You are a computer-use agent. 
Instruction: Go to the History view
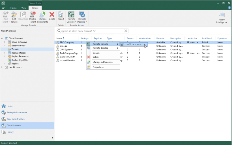(x=10, y=132)
